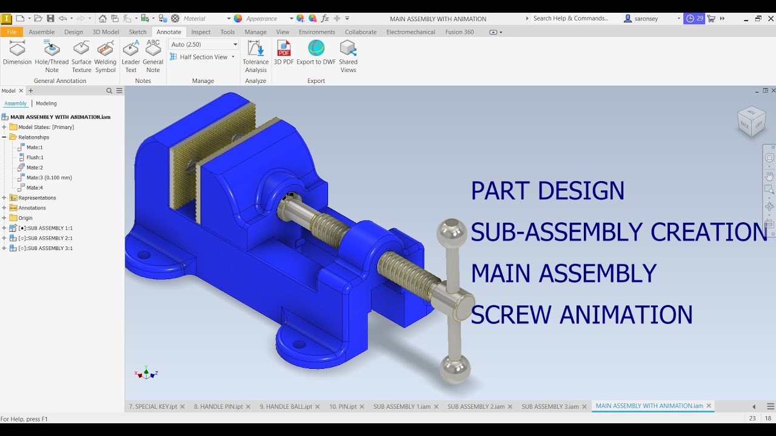Expand the Model States node

coord(4,127)
